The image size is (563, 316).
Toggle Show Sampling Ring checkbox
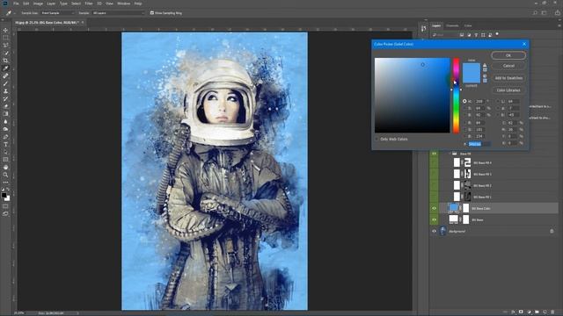tap(152, 13)
